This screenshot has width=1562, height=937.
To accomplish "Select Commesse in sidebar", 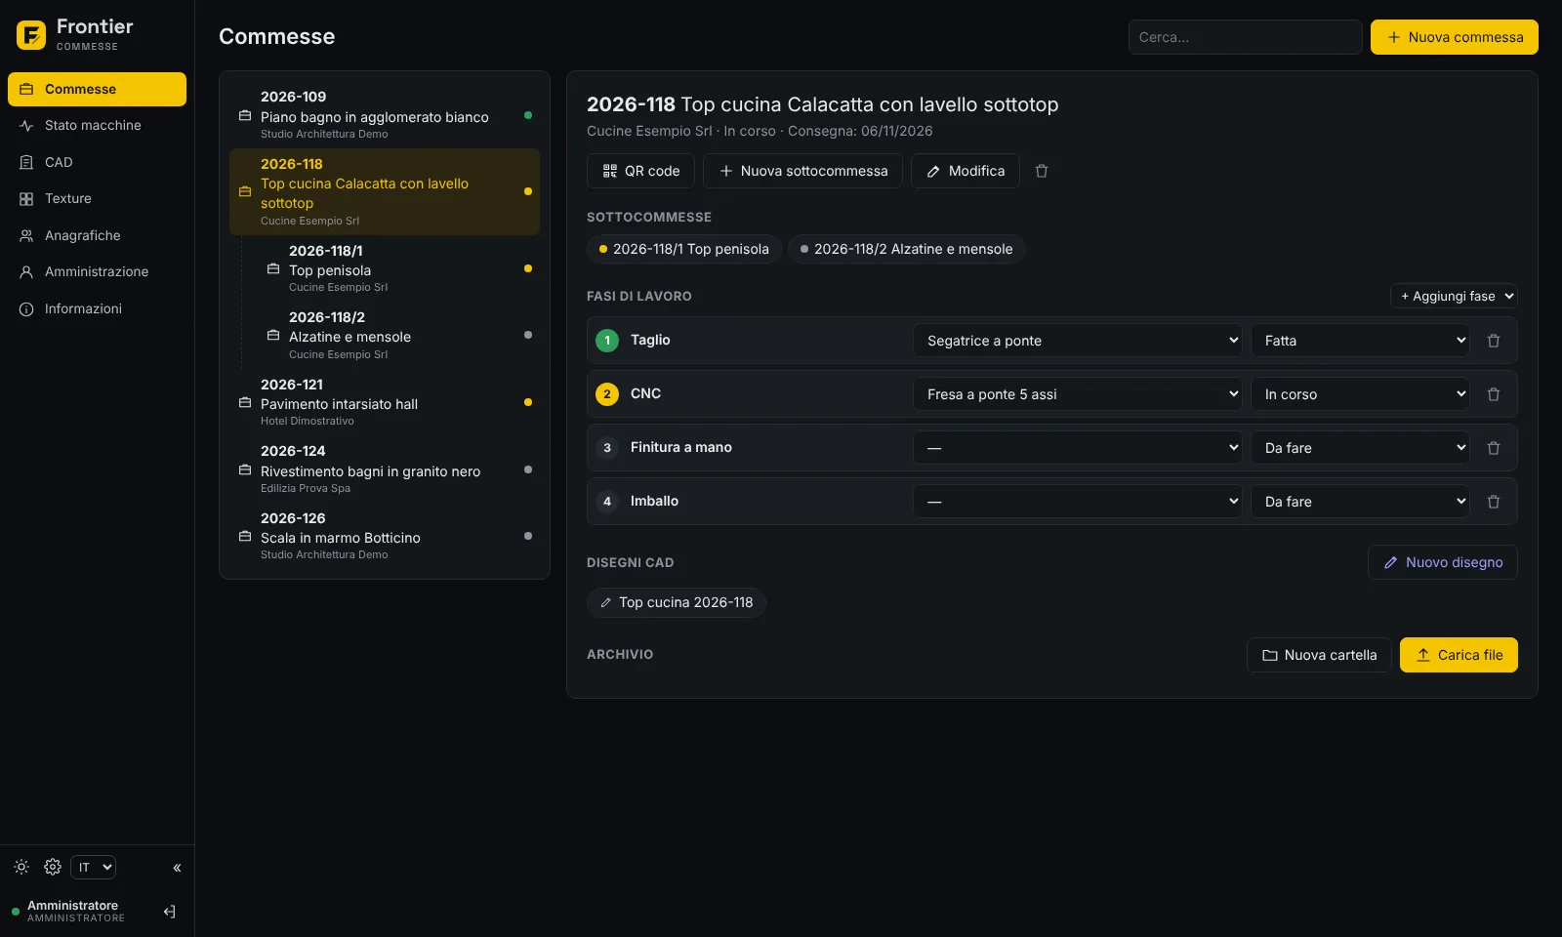I will [x=97, y=89].
